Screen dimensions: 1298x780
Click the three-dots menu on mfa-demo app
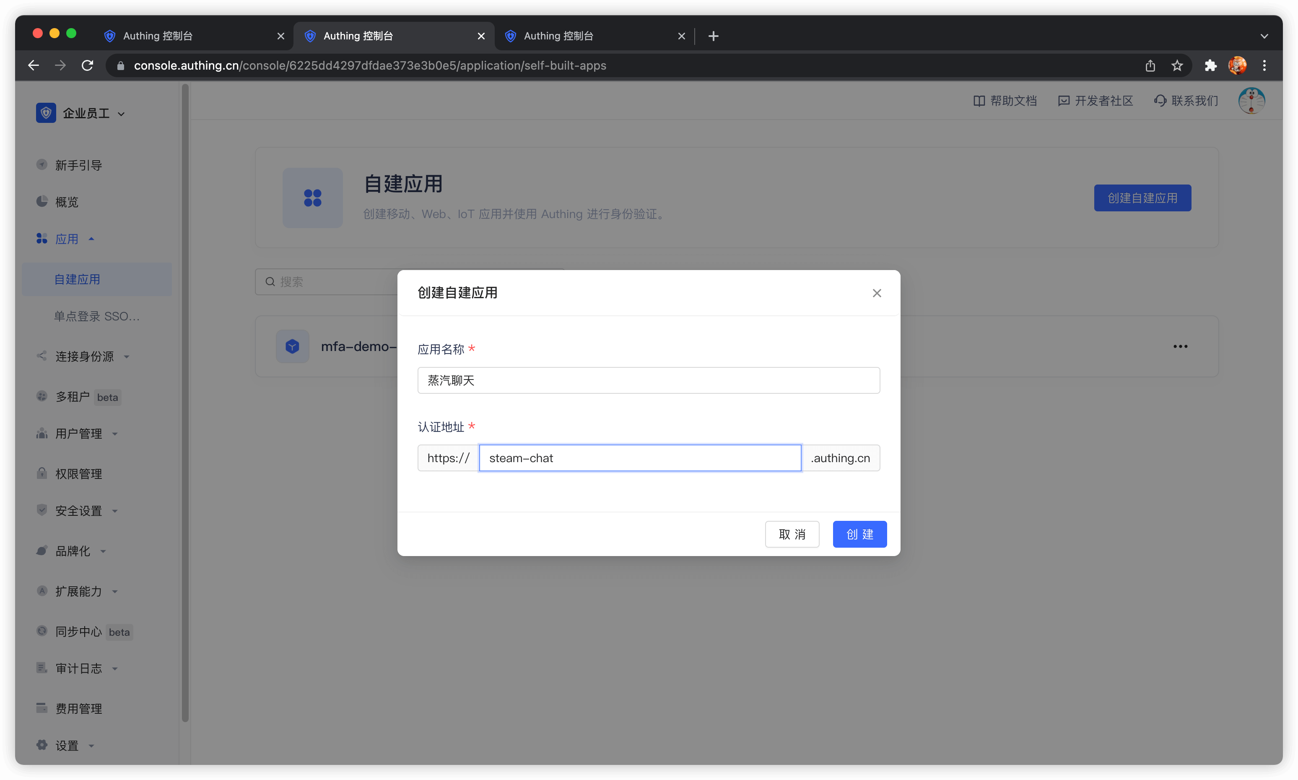[x=1180, y=346]
